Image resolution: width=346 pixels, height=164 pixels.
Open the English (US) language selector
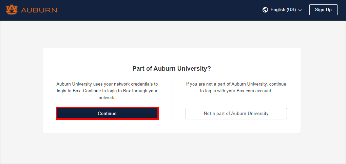[x=283, y=10]
